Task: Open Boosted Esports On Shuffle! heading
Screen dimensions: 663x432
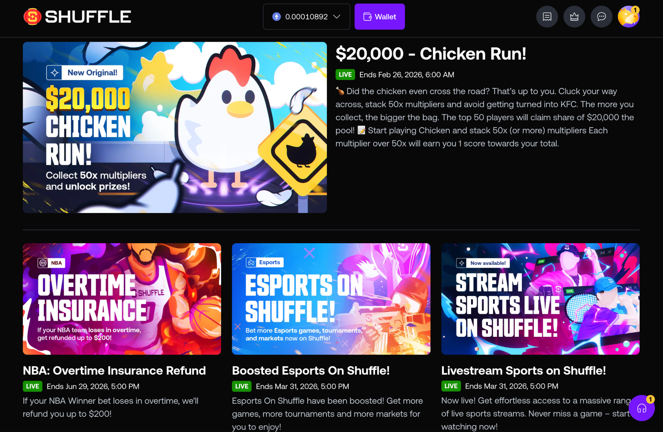Action: click(311, 370)
